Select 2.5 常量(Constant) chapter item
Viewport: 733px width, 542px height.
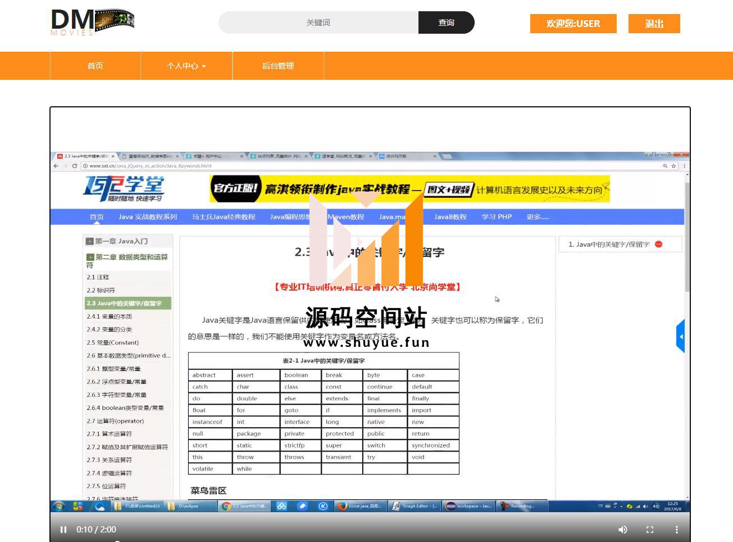[112, 342]
